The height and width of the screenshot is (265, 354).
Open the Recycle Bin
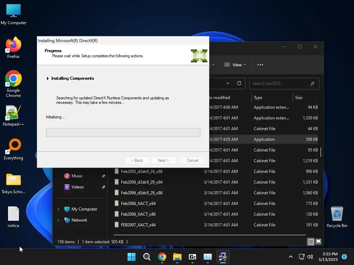(x=337, y=217)
